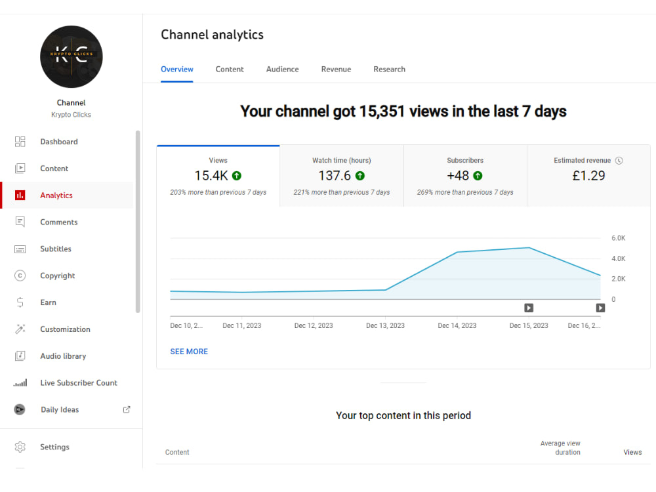
Task: Switch to the Overview tab
Action: click(x=177, y=70)
